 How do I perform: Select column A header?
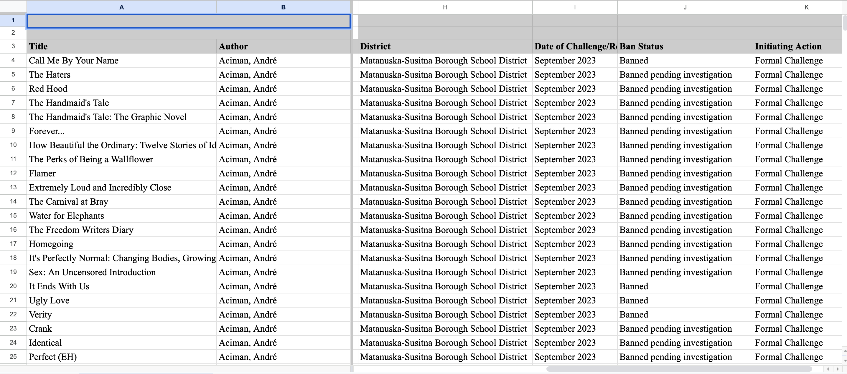coord(121,7)
